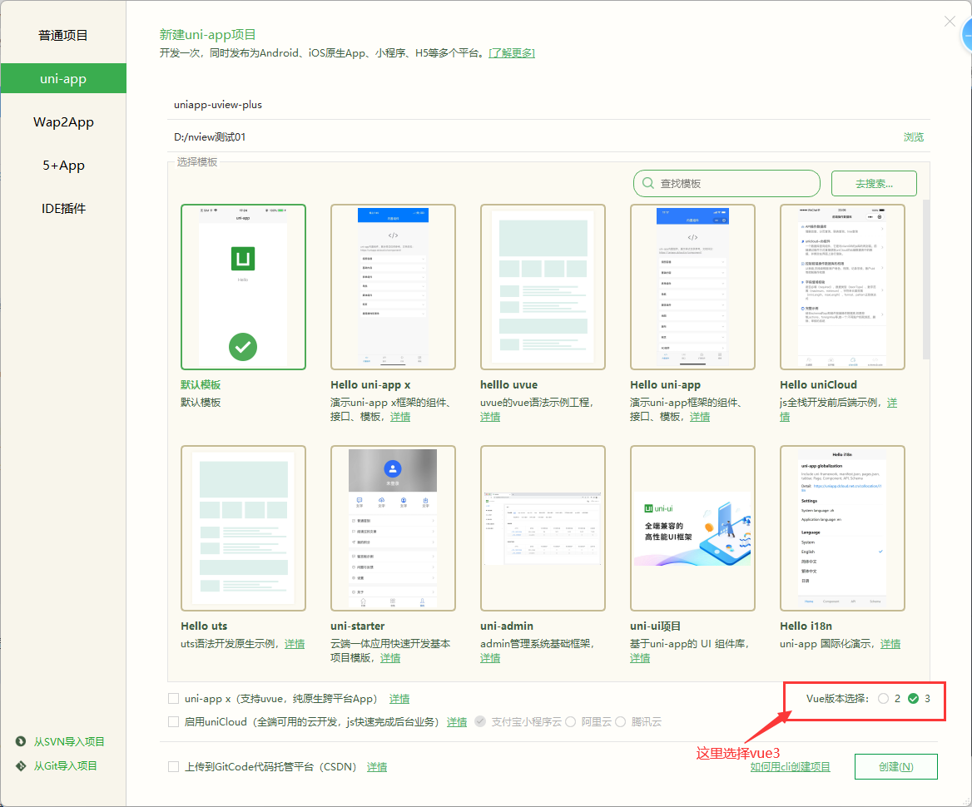Click the 去搜索... button

pos(874,184)
